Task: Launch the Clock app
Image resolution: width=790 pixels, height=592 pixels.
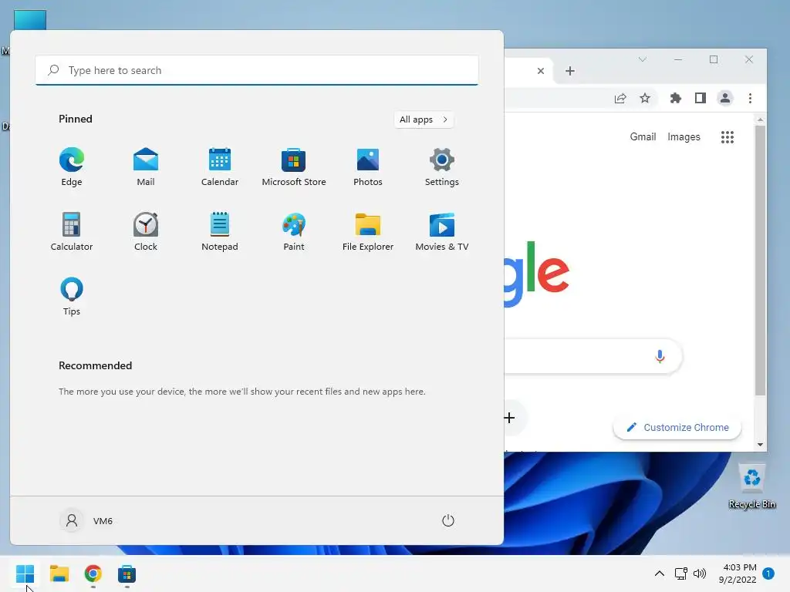Action: [x=146, y=231]
